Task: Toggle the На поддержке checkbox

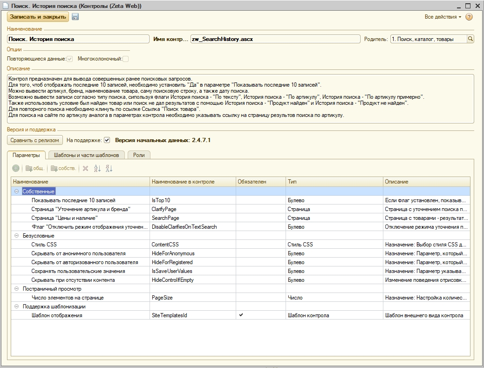Action: pyautogui.click(x=107, y=140)
